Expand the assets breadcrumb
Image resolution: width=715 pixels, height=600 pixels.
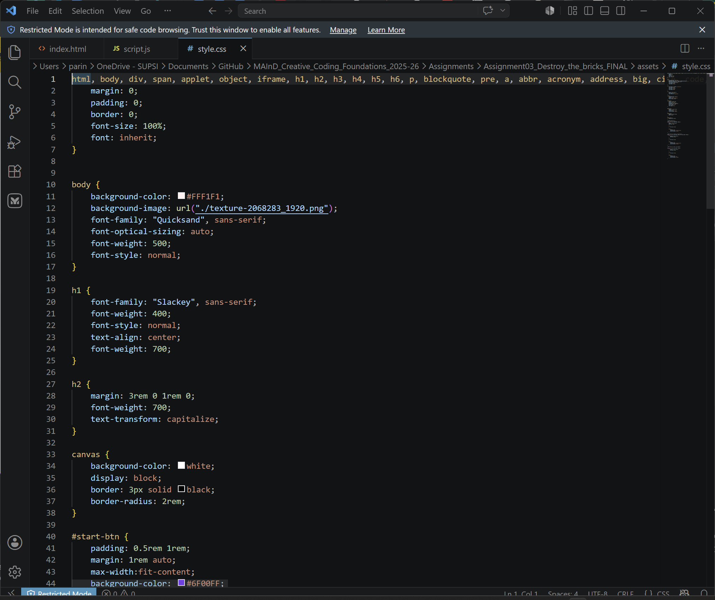[648, 66]
